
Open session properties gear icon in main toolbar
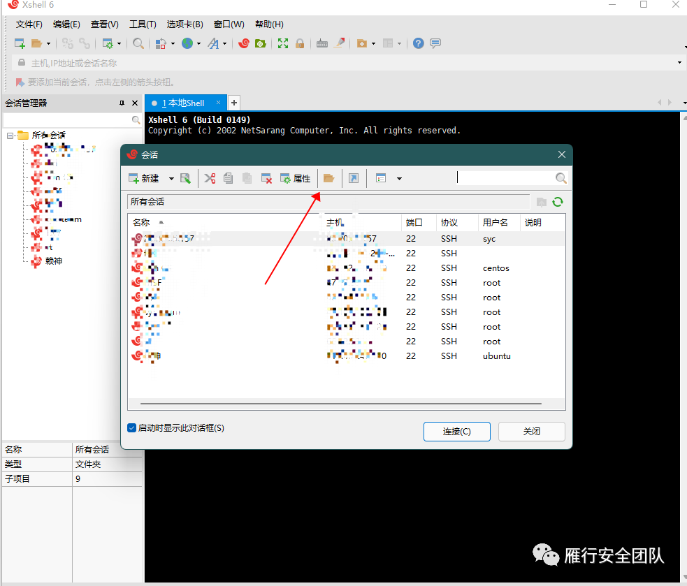(108, 43)
